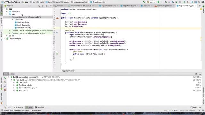
Task: Open the AVD Manager icon in the toolbar
Action: (188, 2)
